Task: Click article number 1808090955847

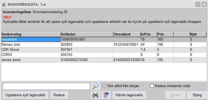Action: [x=73, y=40]
